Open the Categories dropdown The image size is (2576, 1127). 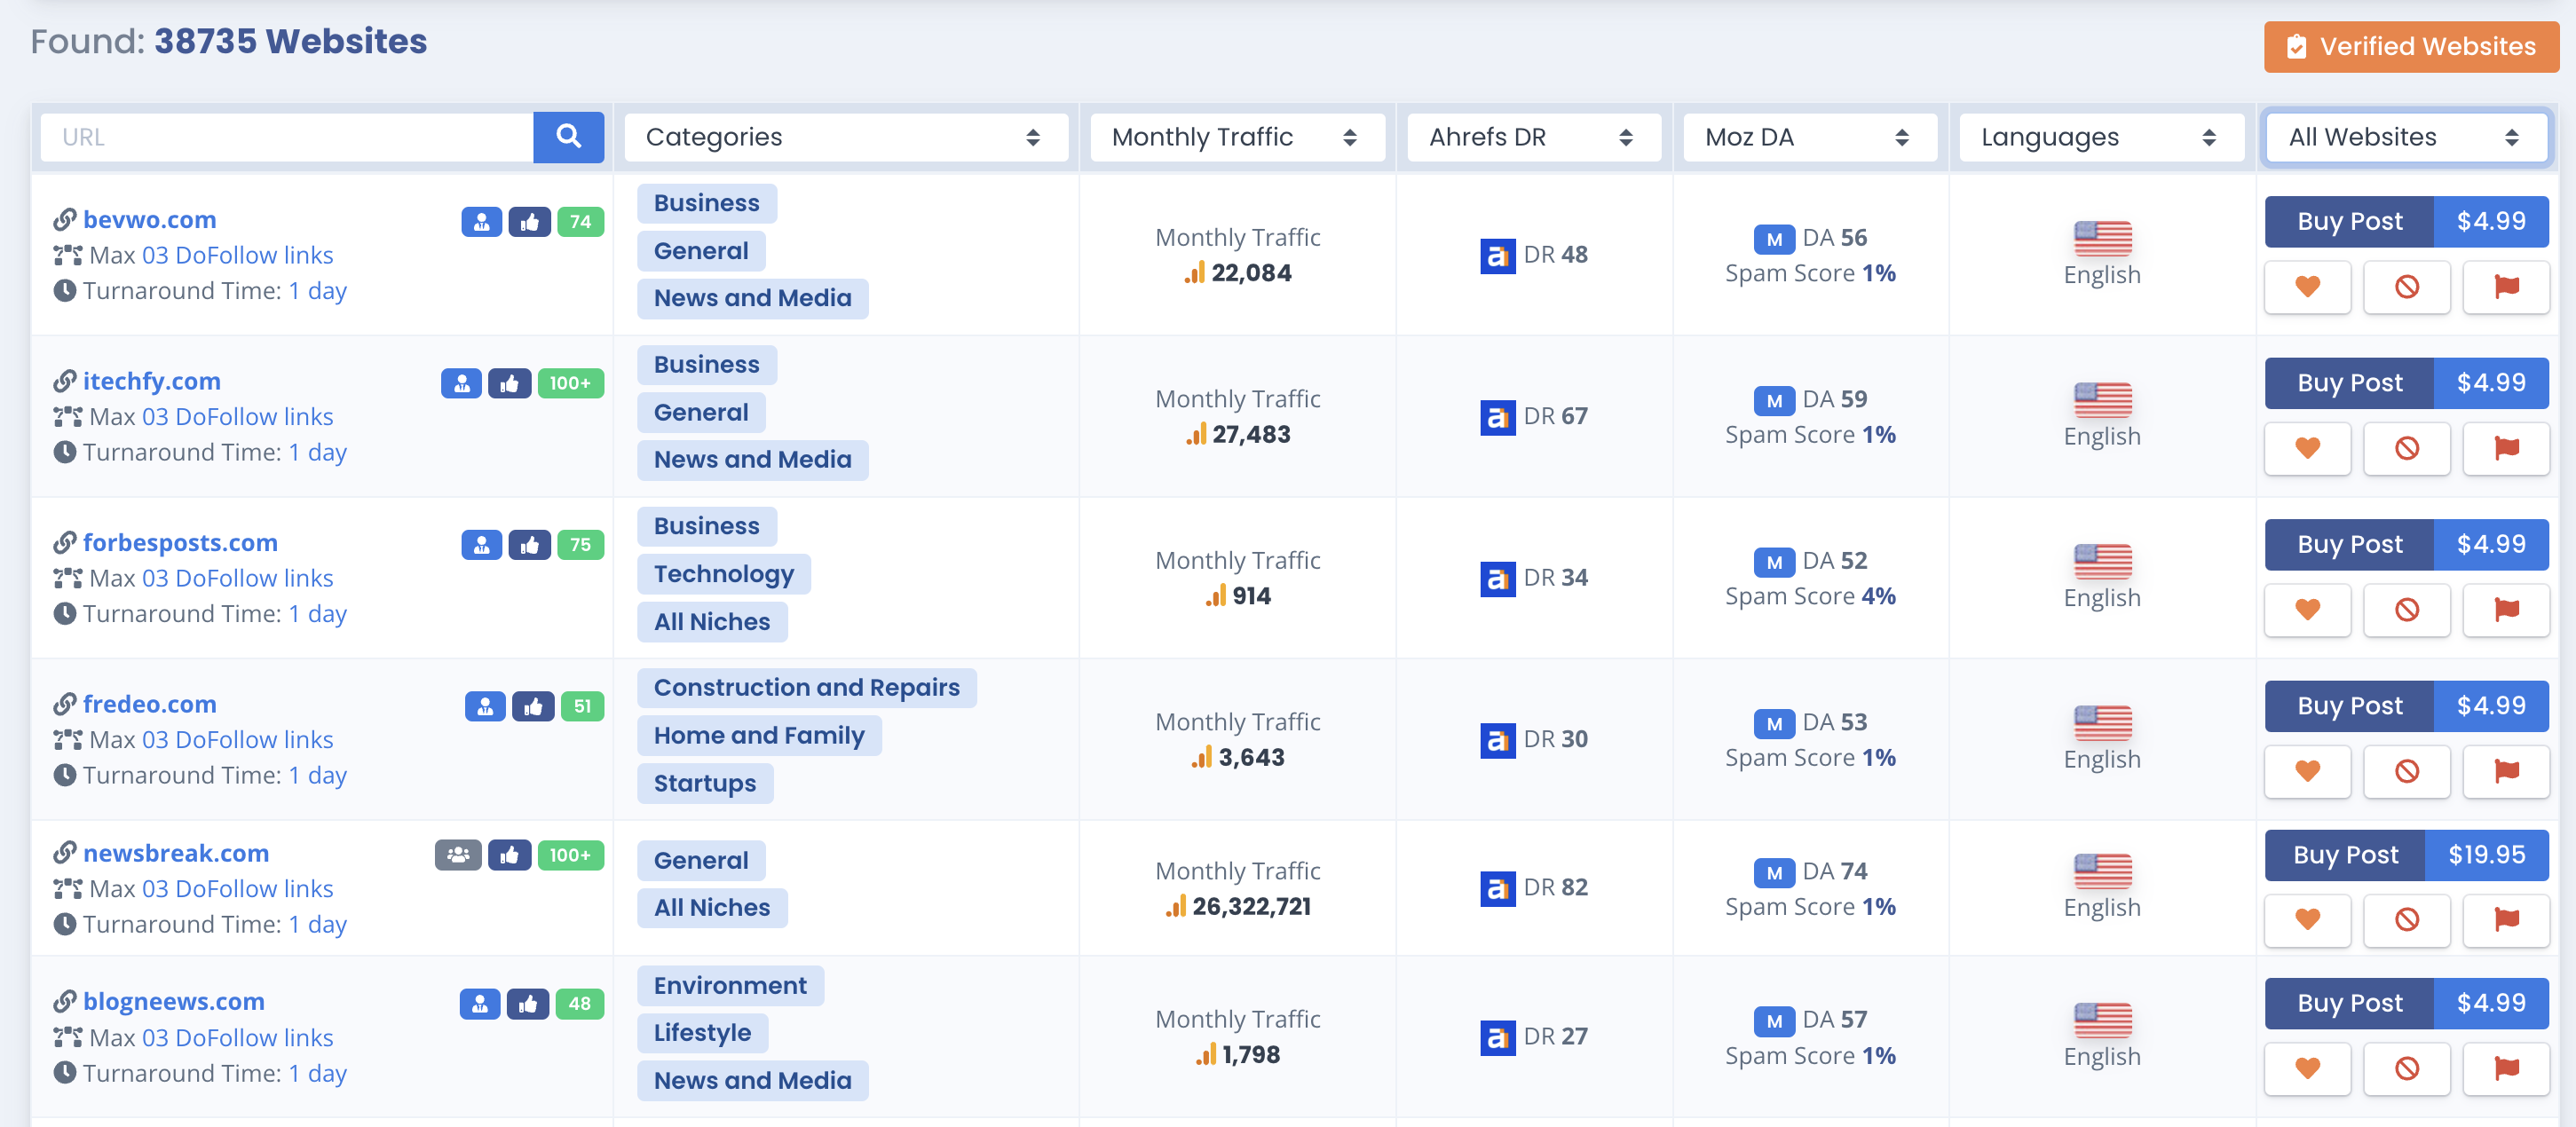846,137
